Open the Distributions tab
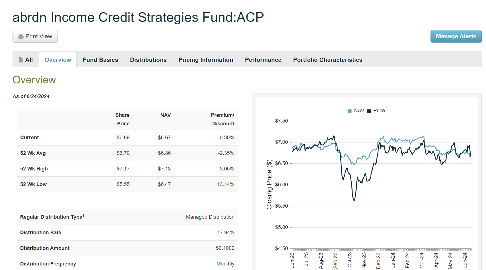This screenshot has width=486, height=270. pyautogui.click(x=148, y=60)
